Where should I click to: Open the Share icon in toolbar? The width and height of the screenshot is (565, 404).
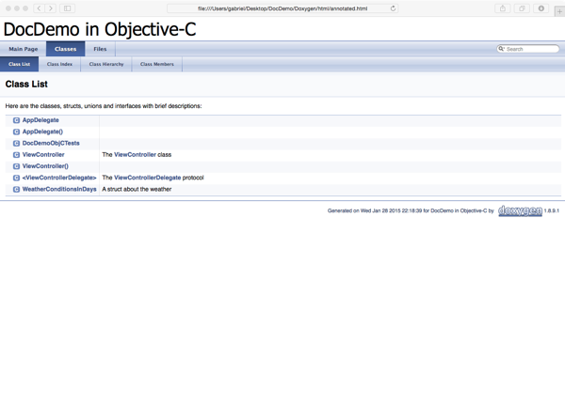point(503,8)
